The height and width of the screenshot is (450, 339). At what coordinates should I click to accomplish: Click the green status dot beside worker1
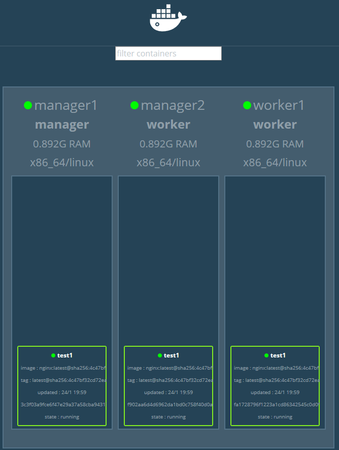click(x=247, y=105)
